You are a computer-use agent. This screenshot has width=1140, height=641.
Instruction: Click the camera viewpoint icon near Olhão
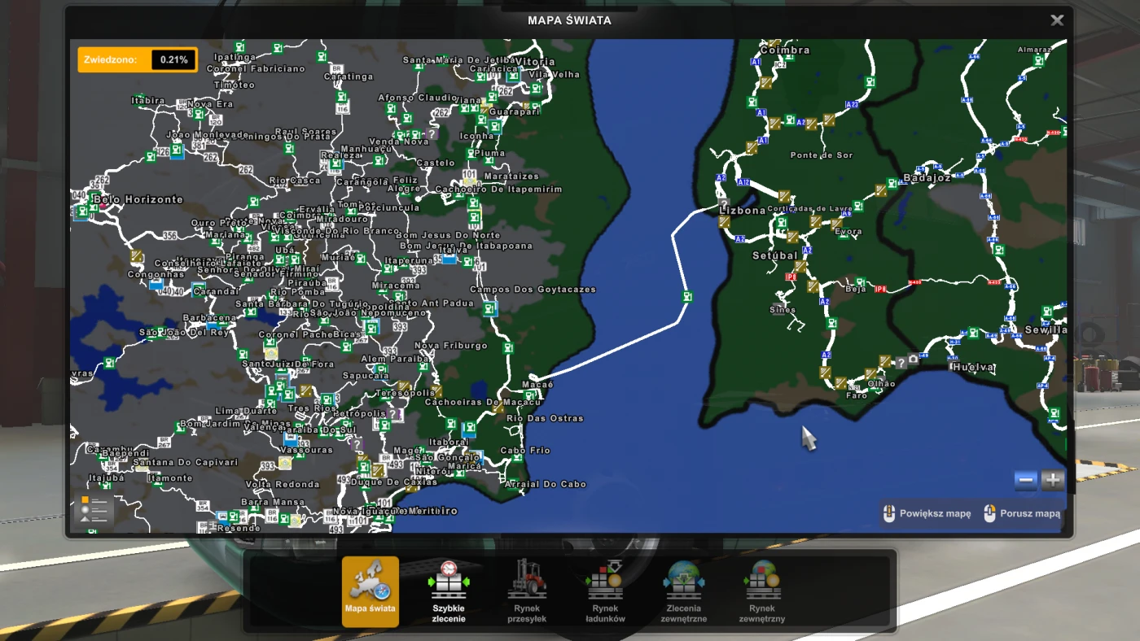[x=914, y=360]
